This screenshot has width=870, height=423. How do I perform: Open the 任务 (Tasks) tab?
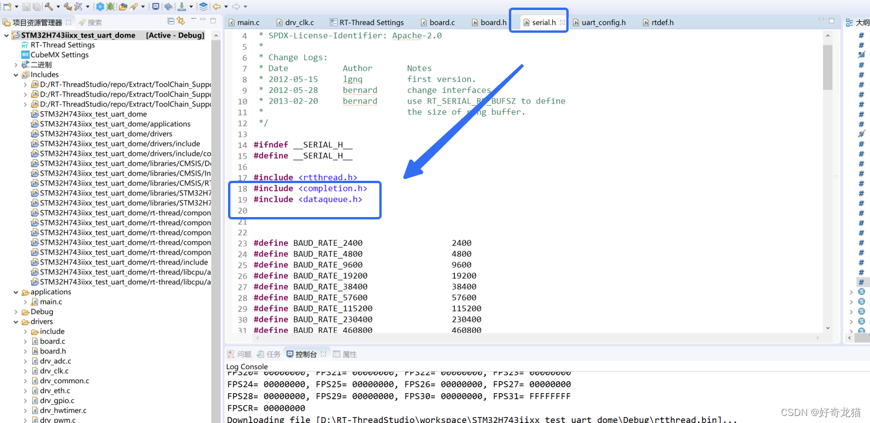point(269,354)
